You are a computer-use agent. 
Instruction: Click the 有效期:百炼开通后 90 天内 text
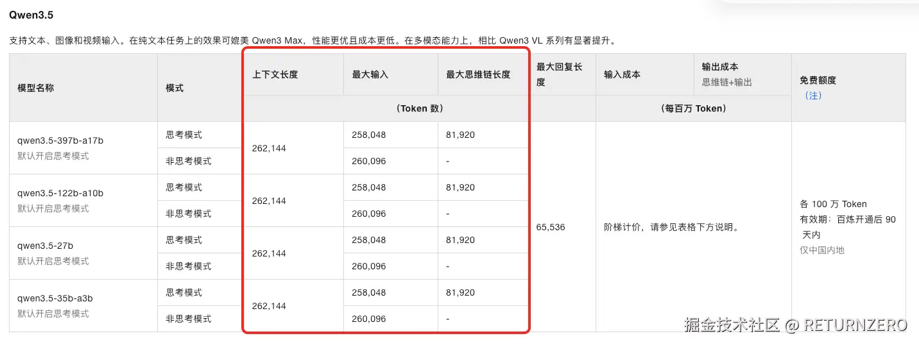848,227
